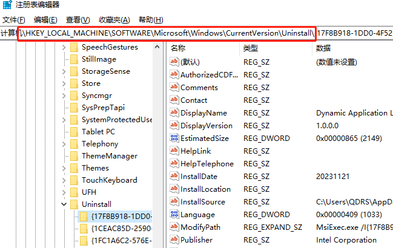Select the UFH tree item
Image resolution: width=393 pixels, height=248 pixels.
tap(89, 192)
